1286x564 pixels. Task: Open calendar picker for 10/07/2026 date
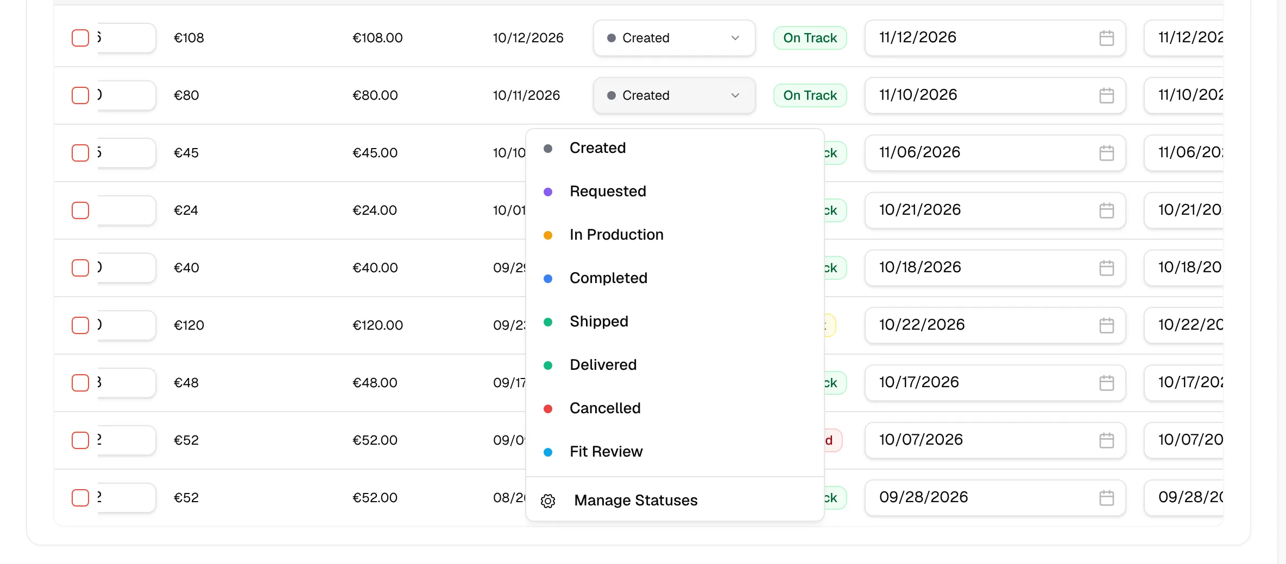(1106, 440)
